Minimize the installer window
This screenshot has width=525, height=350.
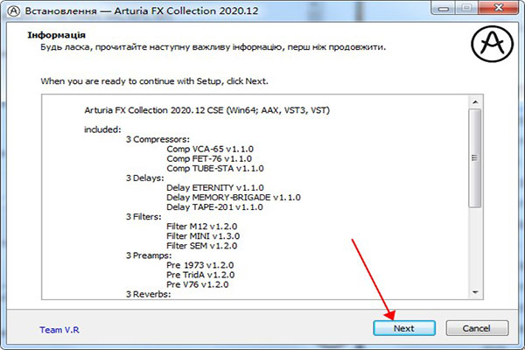pyautogui.click(x=444, y=9)
